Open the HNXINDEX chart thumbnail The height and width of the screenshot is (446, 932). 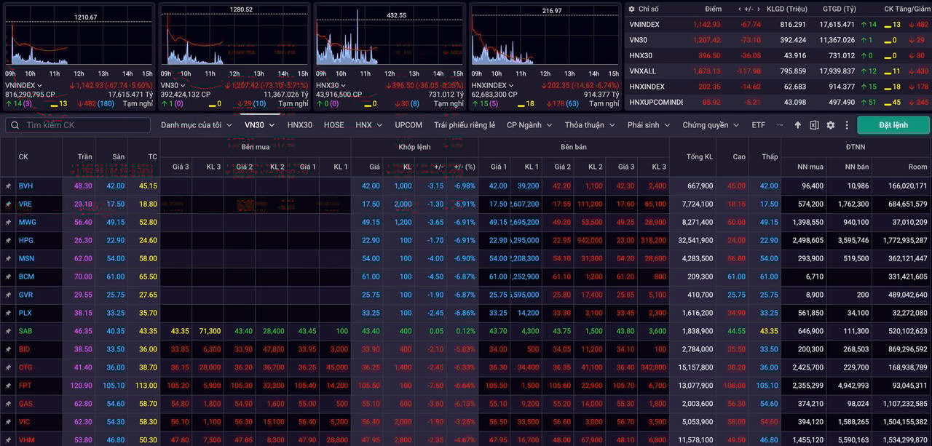[545, 36]
